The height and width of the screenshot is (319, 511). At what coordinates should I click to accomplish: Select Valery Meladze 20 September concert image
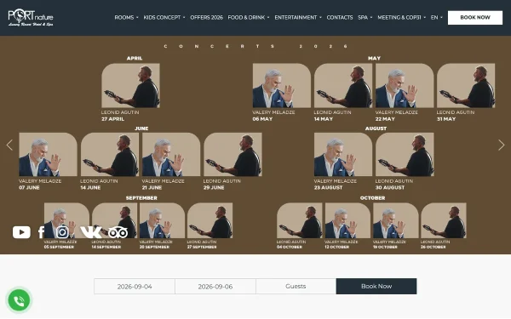163,220
